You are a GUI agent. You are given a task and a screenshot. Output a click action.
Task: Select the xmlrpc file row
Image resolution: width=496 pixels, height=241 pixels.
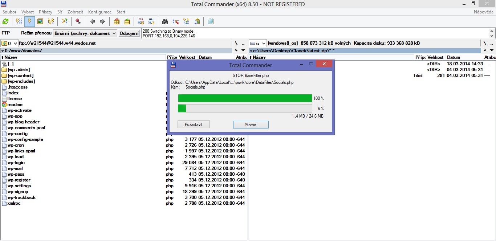pyautogui.click(x=123, y=203)
